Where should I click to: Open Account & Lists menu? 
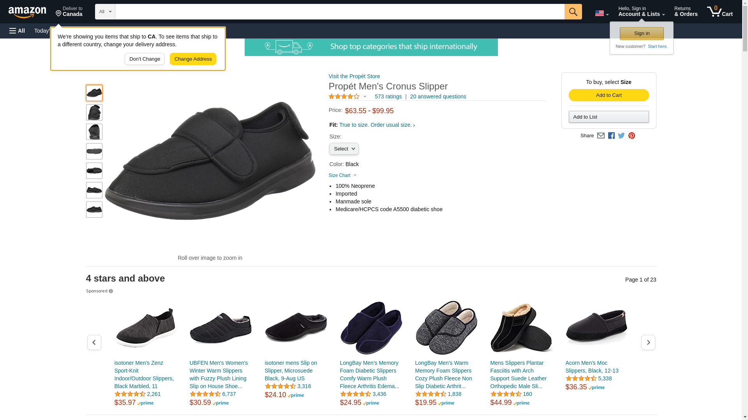click(641, 12)
